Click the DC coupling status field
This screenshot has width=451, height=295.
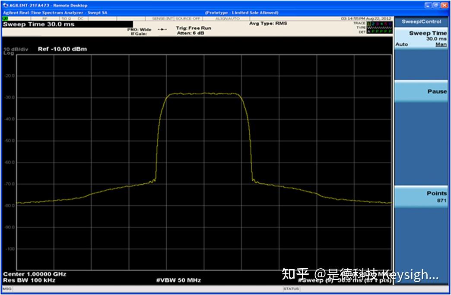80,19
